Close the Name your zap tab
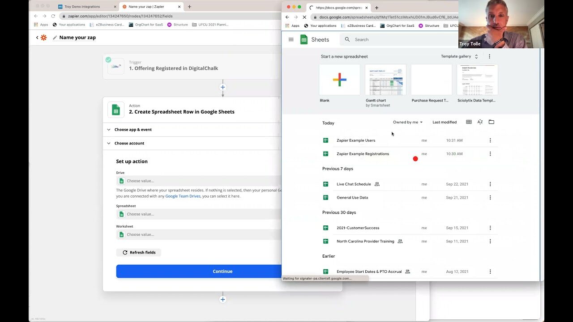This screenshot has width=573, height=322. click(x=180, y=7)
